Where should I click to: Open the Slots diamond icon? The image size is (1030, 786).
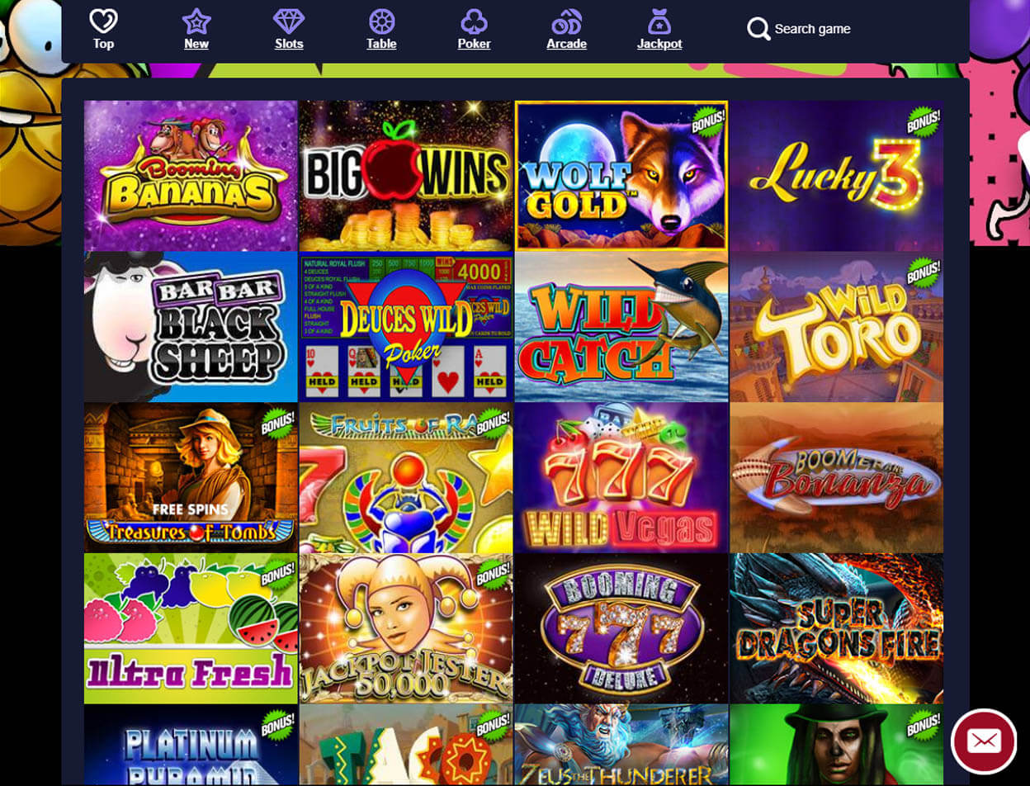[289, 21]
